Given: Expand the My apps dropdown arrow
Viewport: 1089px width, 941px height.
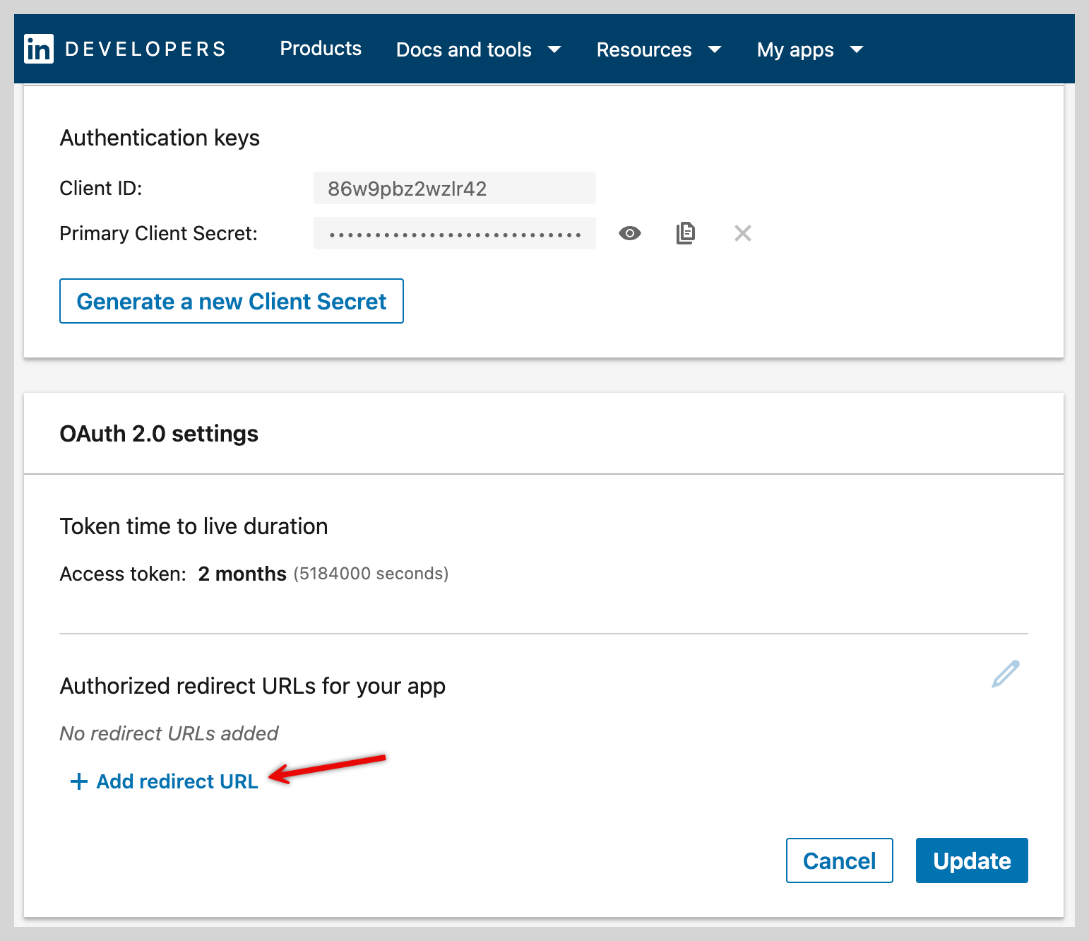Looking at the screenshot, I should (x=857, y=49).
